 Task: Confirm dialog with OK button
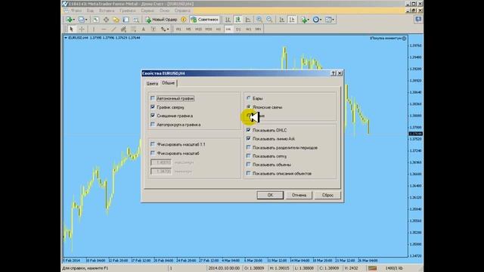pos(270,195)
